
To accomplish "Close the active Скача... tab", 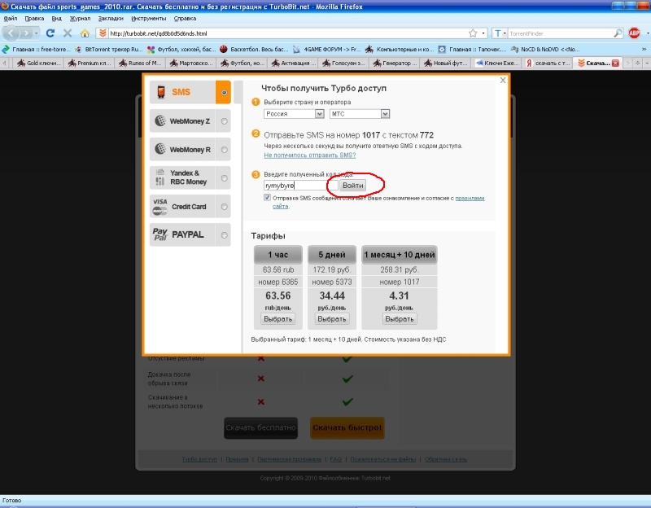I will click(615, 63).
